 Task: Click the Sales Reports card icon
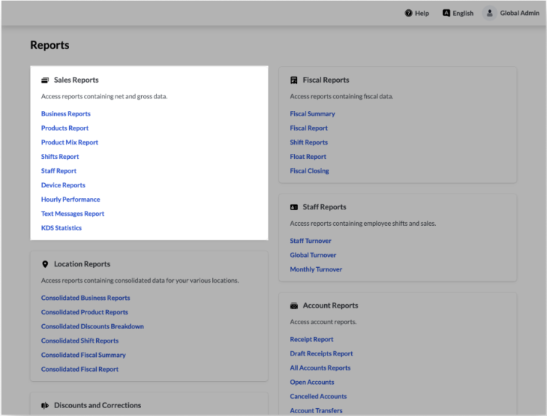click(45, 80)
